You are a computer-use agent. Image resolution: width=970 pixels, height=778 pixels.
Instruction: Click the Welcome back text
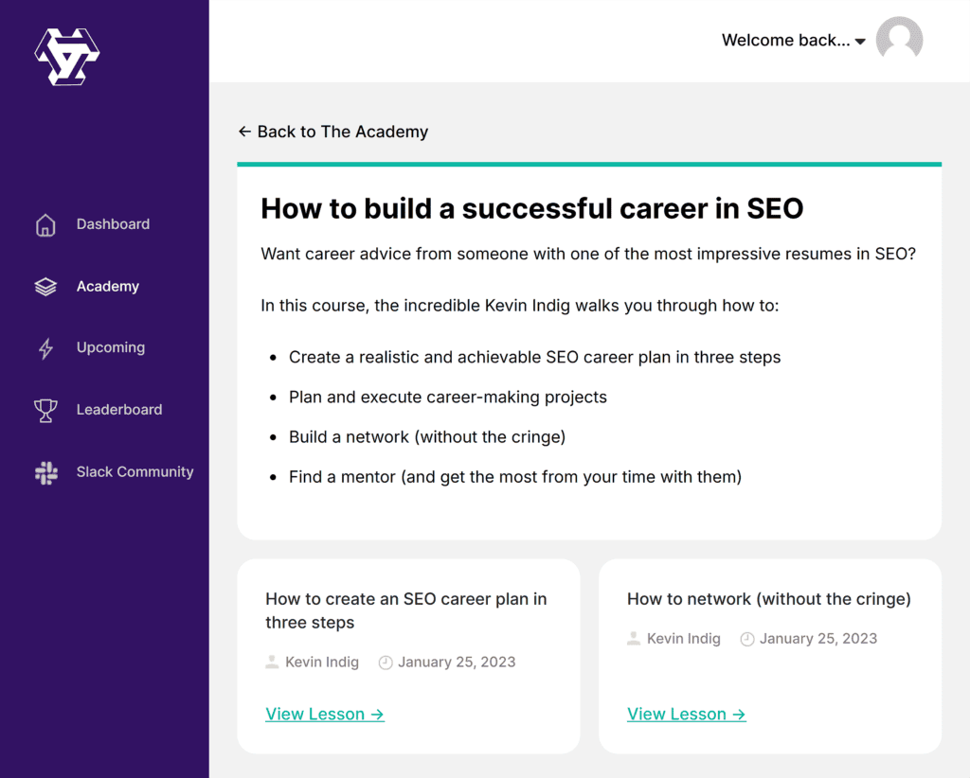pyautogui.click(x=785, y=41)
